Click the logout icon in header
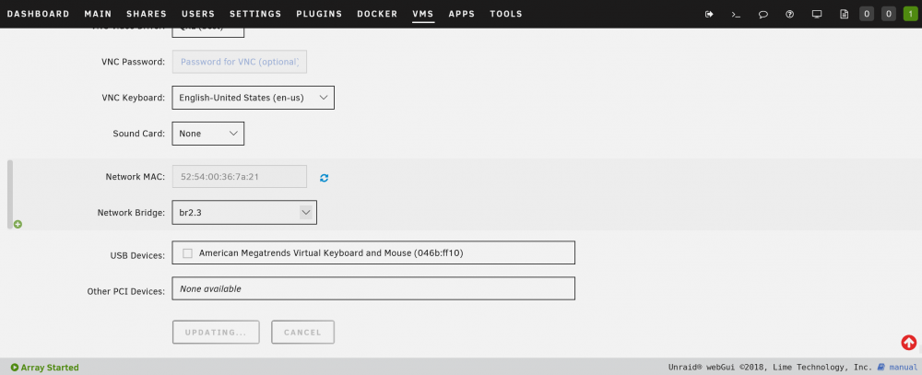922x375 pixels. point(709,14)
